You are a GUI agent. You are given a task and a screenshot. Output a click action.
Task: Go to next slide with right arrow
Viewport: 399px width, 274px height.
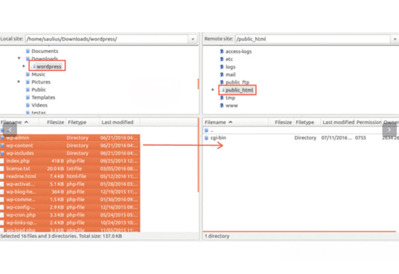(390, 130)
